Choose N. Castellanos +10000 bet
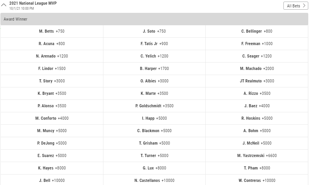Viewport: 311px width, 185px height. coord(154,180)
